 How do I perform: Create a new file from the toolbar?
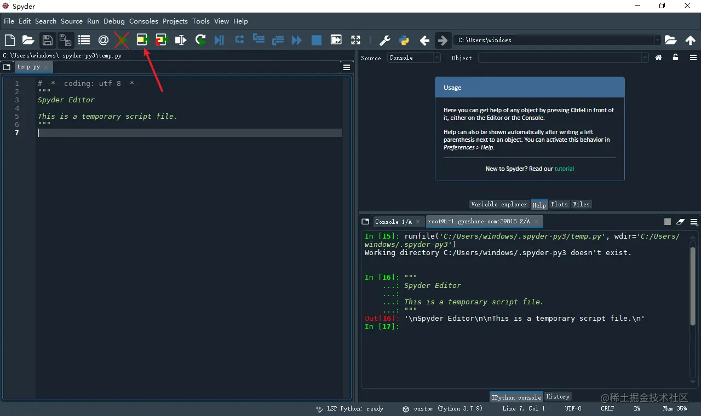point(9,40)
